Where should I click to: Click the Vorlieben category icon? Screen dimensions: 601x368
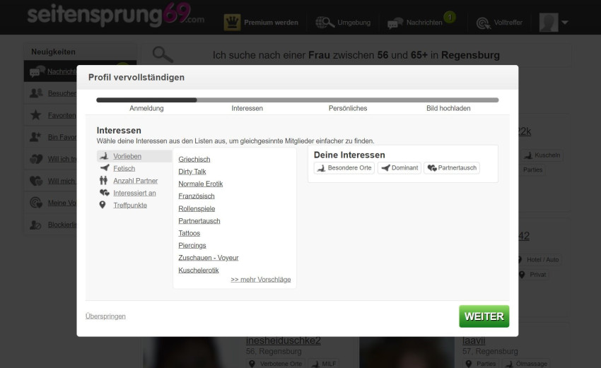(104, 156)
